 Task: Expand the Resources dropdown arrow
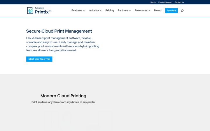(149, 10)
